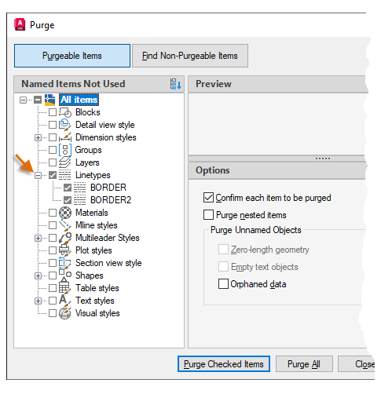Disable Confirm each item to be purged
Viewport: 381px width, 394px height.
click(208, 198)
